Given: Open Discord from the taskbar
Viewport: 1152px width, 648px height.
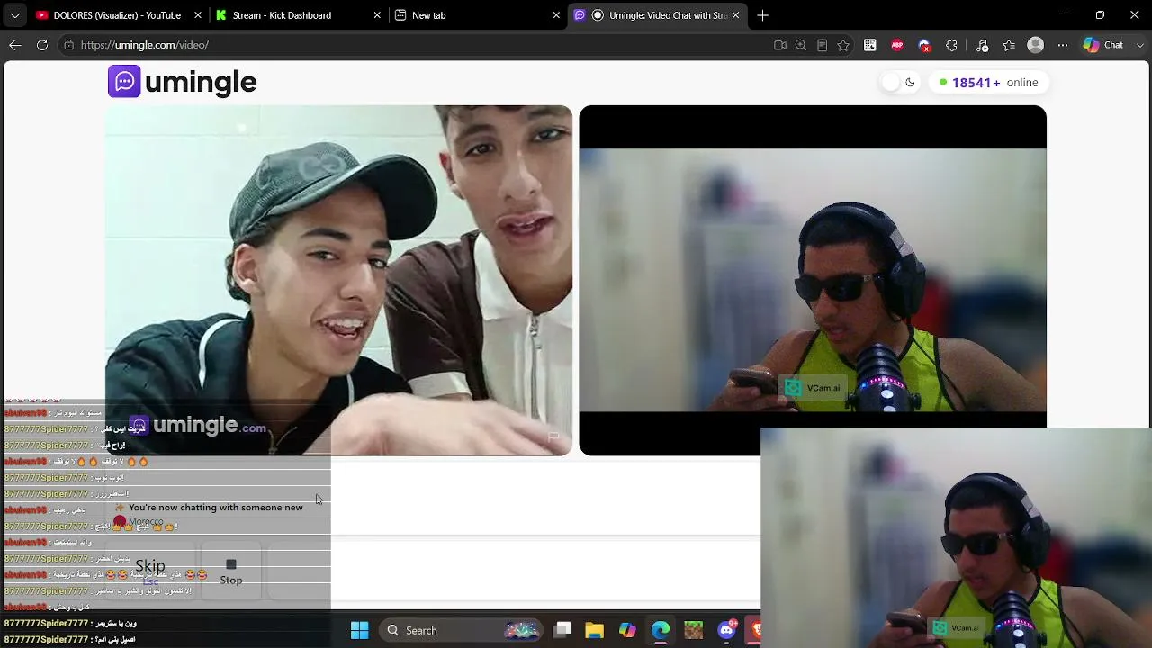Looking at the screenshot, I should pyautogui.click(x=726, y=630).
